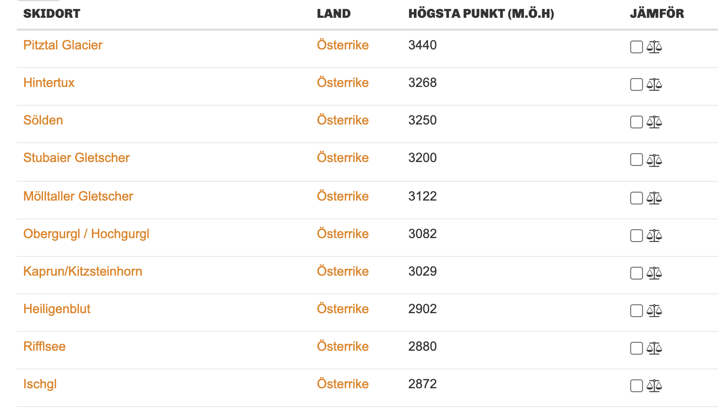Click the Land column header
Image resolution: width=726 pixels, height=410 pixels.
pyautogui.click(x=333, y=14)
